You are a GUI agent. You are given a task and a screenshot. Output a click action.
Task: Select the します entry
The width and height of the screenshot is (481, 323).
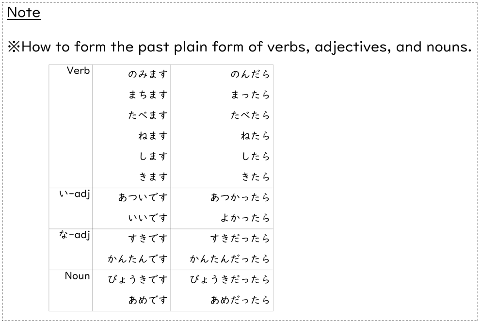coord(153,157)
